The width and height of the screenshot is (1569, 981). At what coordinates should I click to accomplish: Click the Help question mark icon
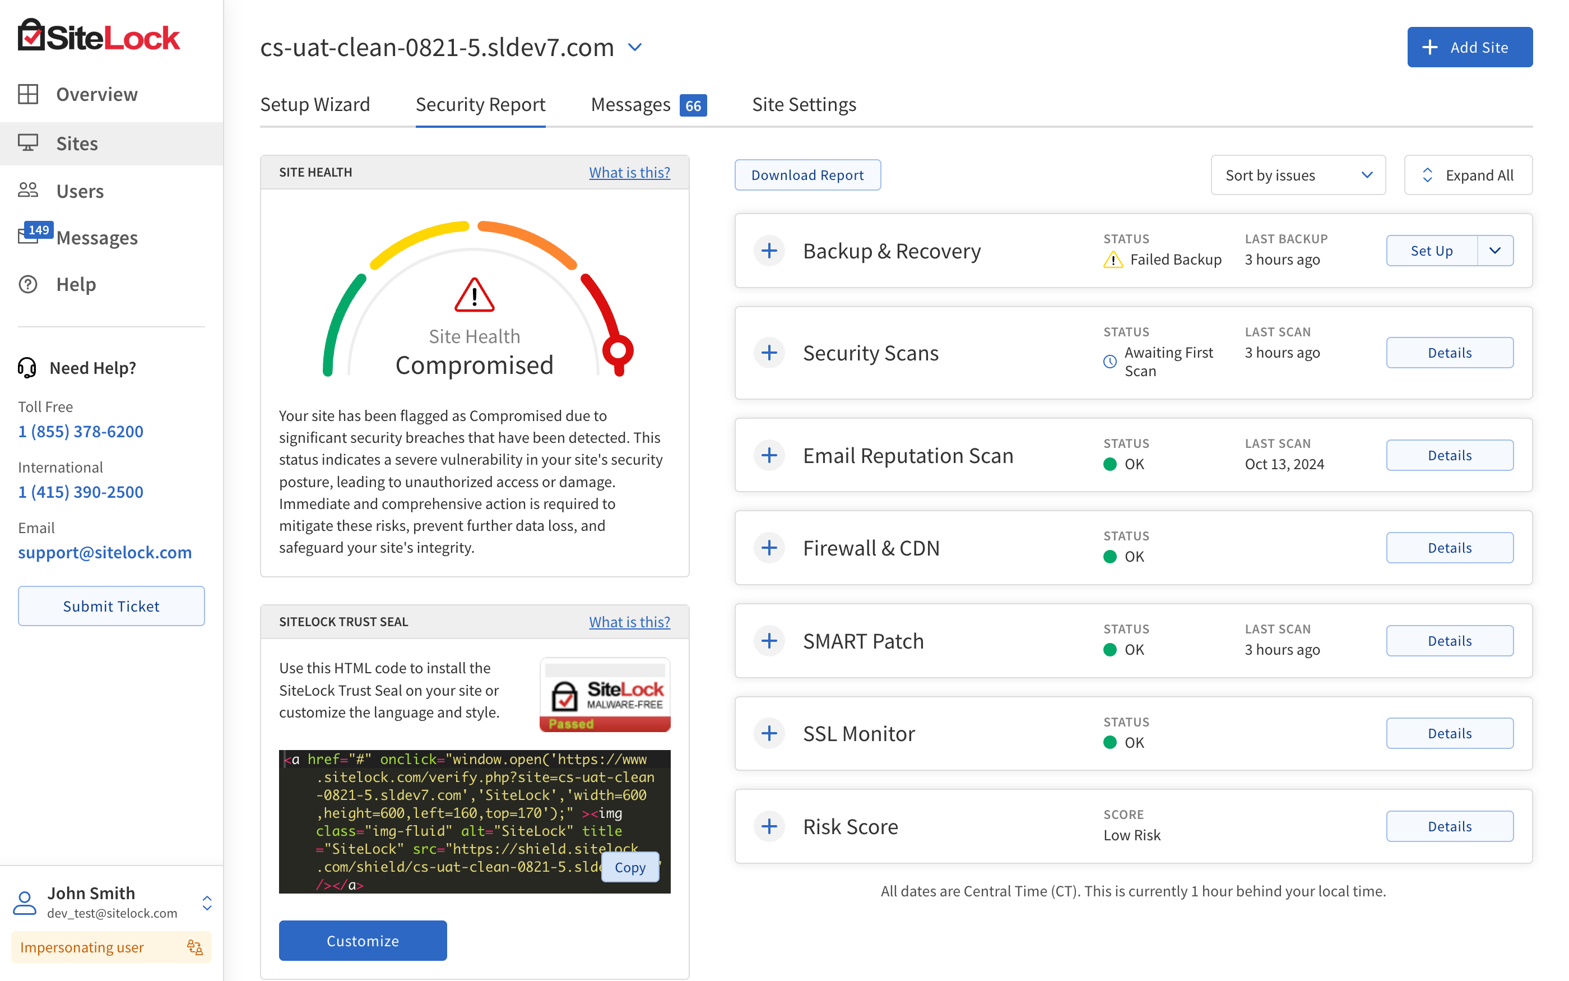tap(28, 284)
